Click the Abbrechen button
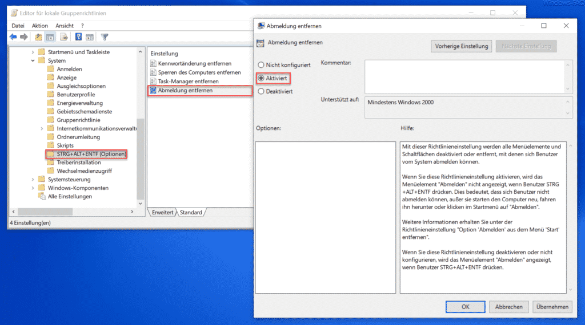Viewport: 585px width, 325px height. [509, 307]
